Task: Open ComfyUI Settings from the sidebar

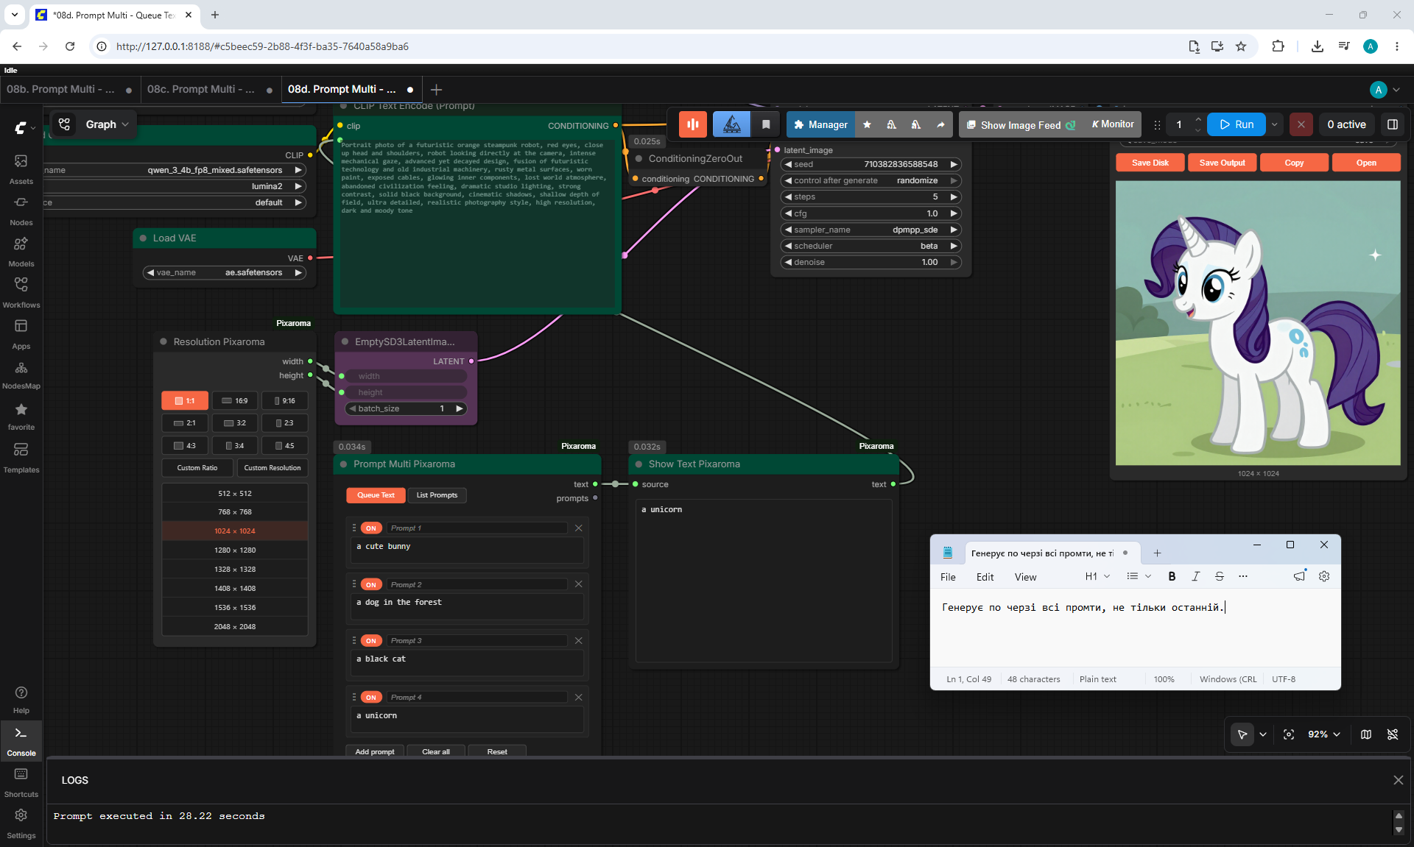Action: (21, 823)
